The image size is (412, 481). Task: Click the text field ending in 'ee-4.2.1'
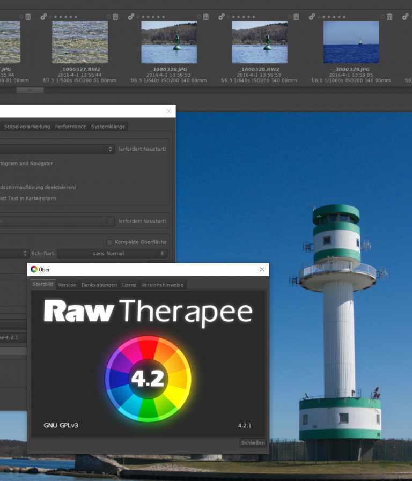13,338
